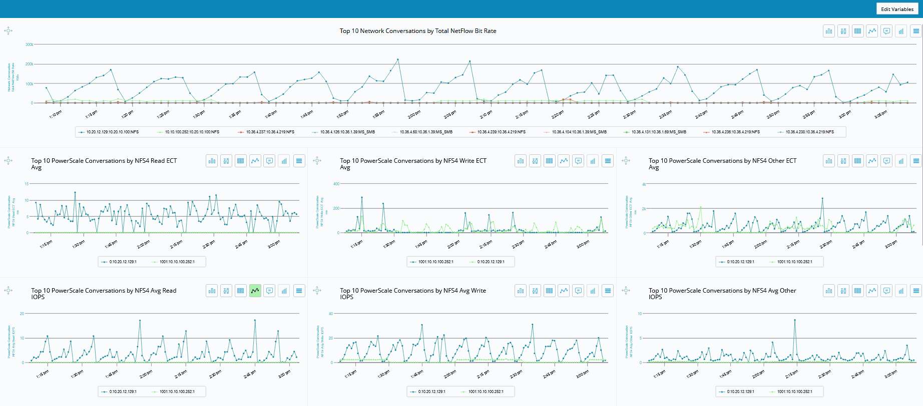
Task: Switch NFS4 Read ECT Avg chart to bar chart
Action: point(212,161)
